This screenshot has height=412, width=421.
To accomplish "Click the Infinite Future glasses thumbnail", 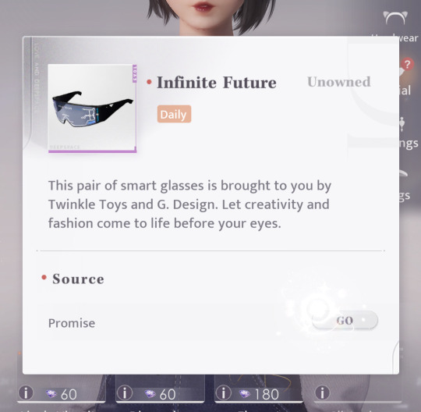I will pyautogui.click(x=92, y=108).
